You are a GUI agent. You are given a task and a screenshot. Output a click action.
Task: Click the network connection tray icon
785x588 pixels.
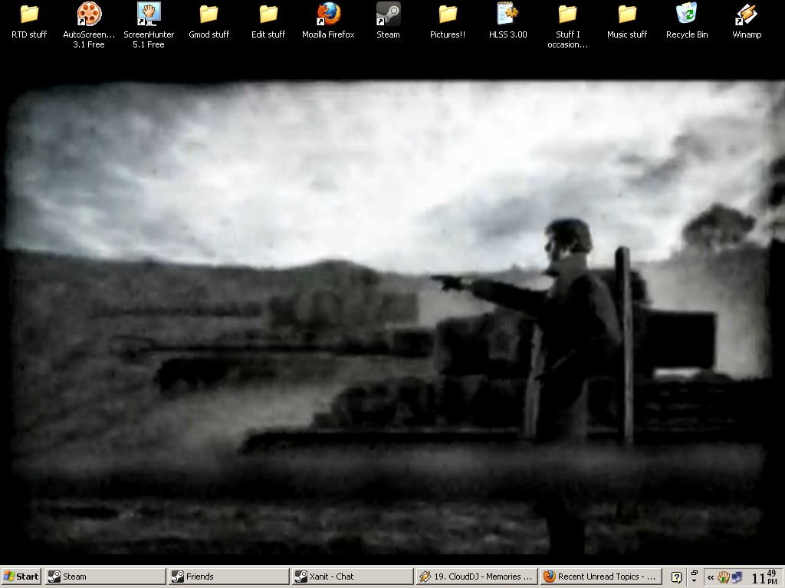pos(737,577)
